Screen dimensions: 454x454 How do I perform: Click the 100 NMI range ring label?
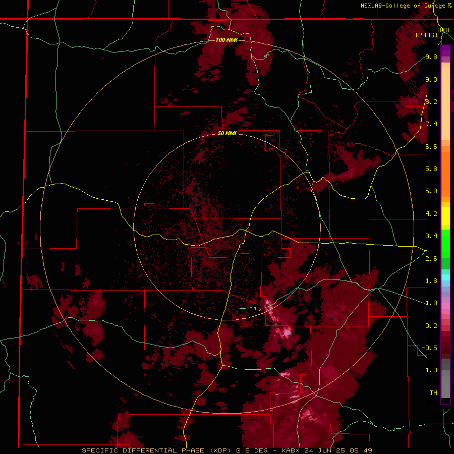click(226, 40)
